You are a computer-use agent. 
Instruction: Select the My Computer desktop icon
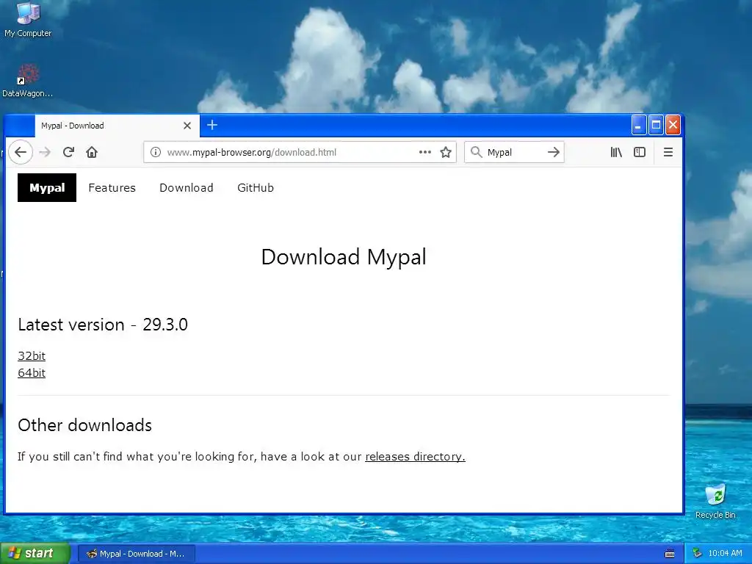[x=28, y=20]
